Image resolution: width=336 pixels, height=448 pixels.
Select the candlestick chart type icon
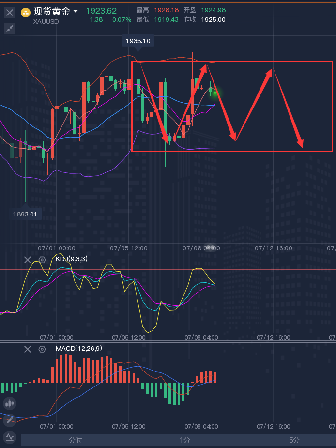point(10,403)
